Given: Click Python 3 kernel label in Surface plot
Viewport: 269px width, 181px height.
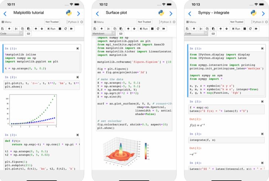Looking at the screenshot, I should pyautogui.click(x=166, y=22).
